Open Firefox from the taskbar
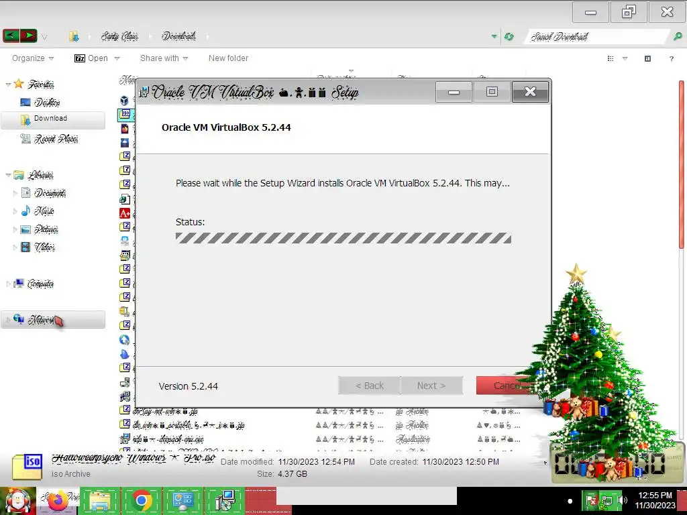 point(58,501)
